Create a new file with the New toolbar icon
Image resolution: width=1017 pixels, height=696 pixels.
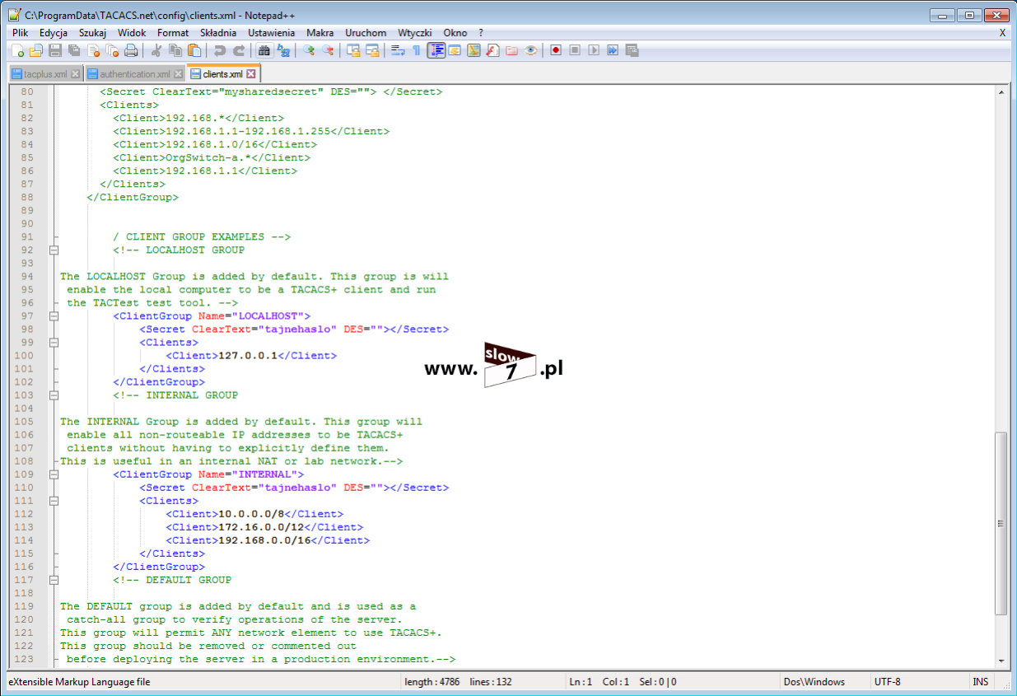18,50
